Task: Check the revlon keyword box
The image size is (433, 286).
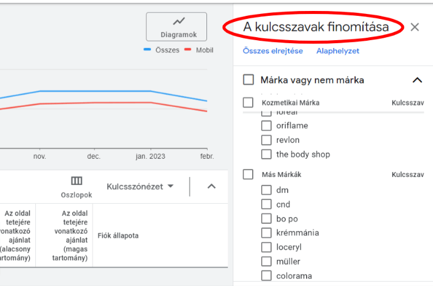Action: (x=266, y=140)
